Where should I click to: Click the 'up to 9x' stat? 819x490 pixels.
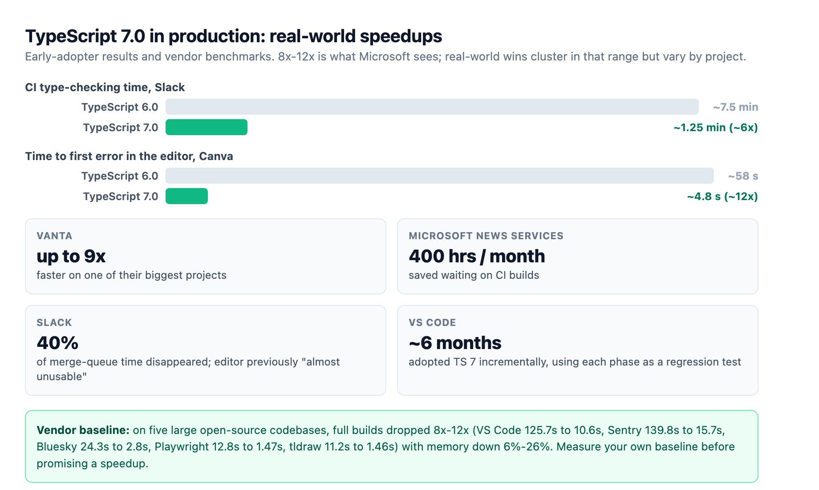pyautogui.click(x=71, y=256)
